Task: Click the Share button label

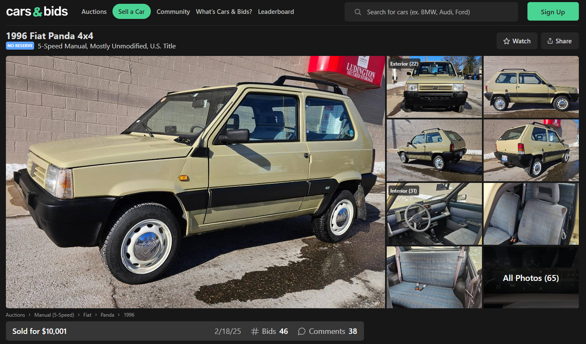Action: click(564, 41)
